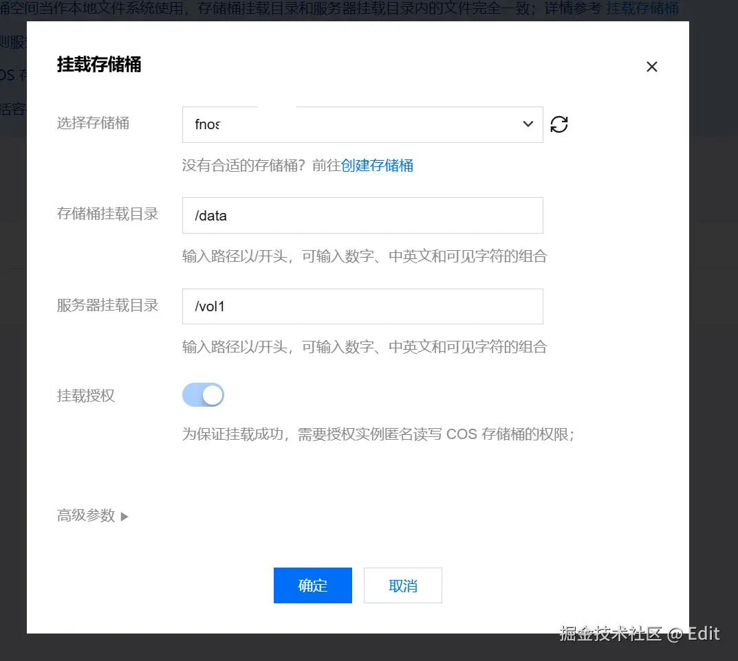This screenshot has height=661, width=738.
Task: Close the 挂载存储桶 dialog with X
Action: [651, 67]
